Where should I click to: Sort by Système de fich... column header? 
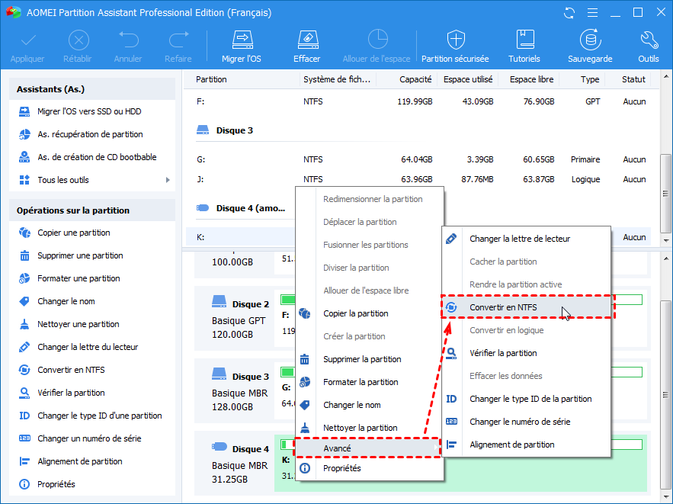pos(338,79)
